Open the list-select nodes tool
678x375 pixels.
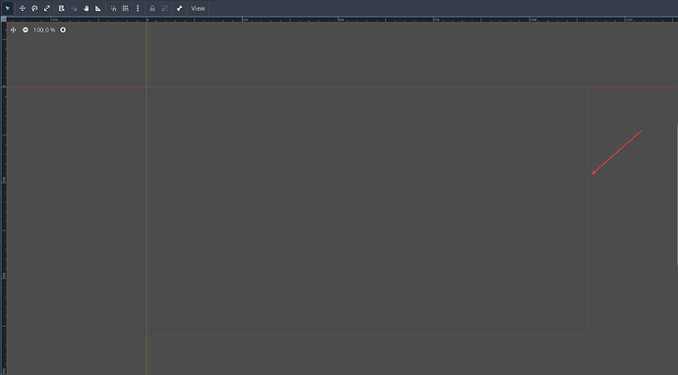point(61,8)
